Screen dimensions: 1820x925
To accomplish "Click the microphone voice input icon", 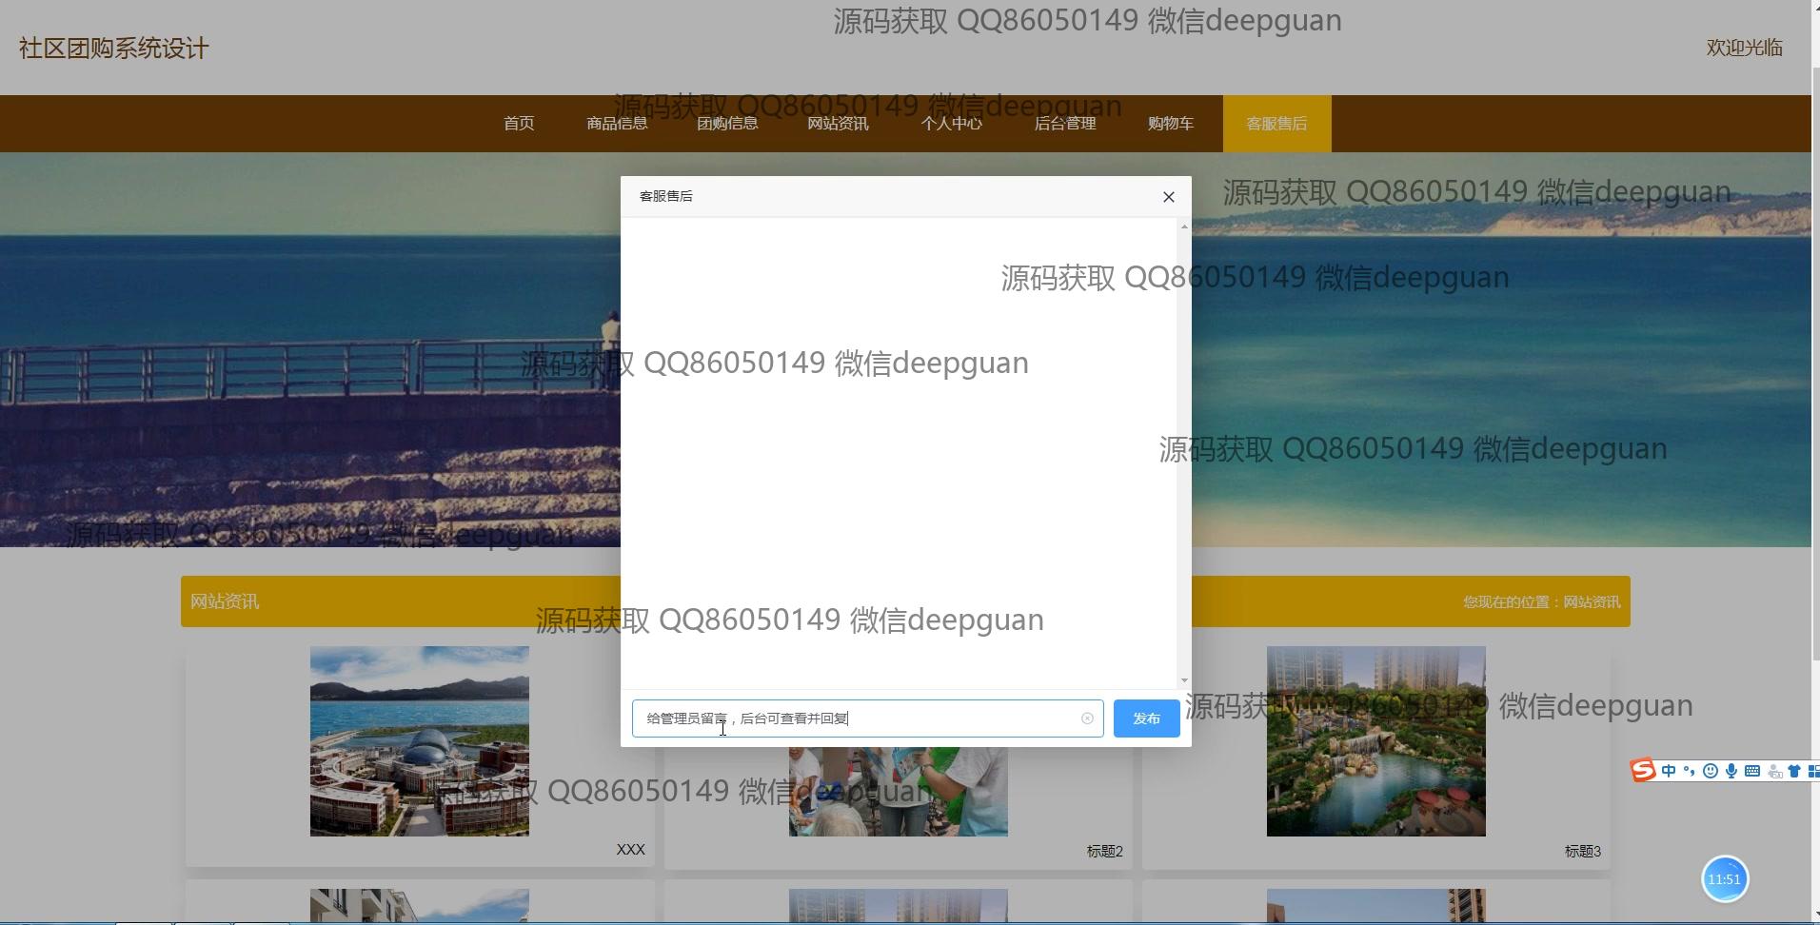I will click(x=1731, y=771).
